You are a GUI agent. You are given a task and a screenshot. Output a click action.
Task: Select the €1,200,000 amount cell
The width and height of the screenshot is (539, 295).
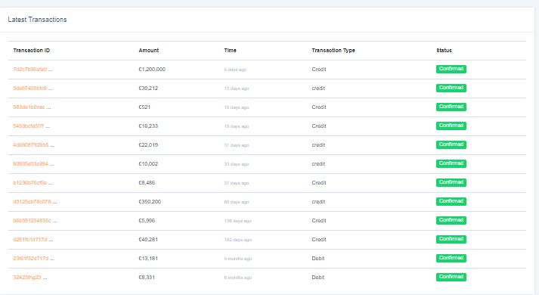(152, 70)
